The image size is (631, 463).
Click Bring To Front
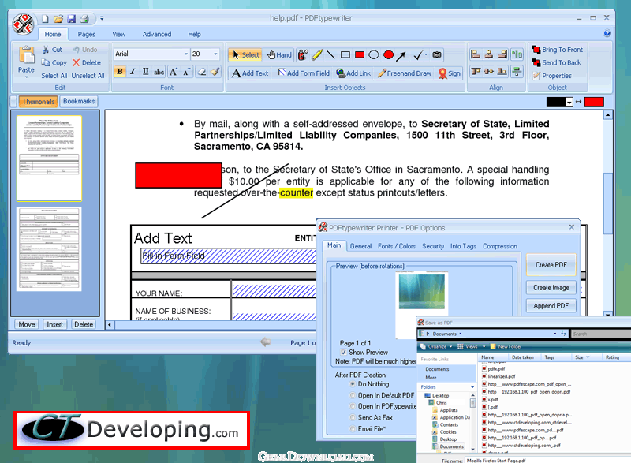558,50
